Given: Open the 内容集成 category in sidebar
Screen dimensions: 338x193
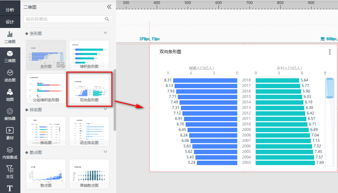Looking at the screenshot, I should pos(10,153).
